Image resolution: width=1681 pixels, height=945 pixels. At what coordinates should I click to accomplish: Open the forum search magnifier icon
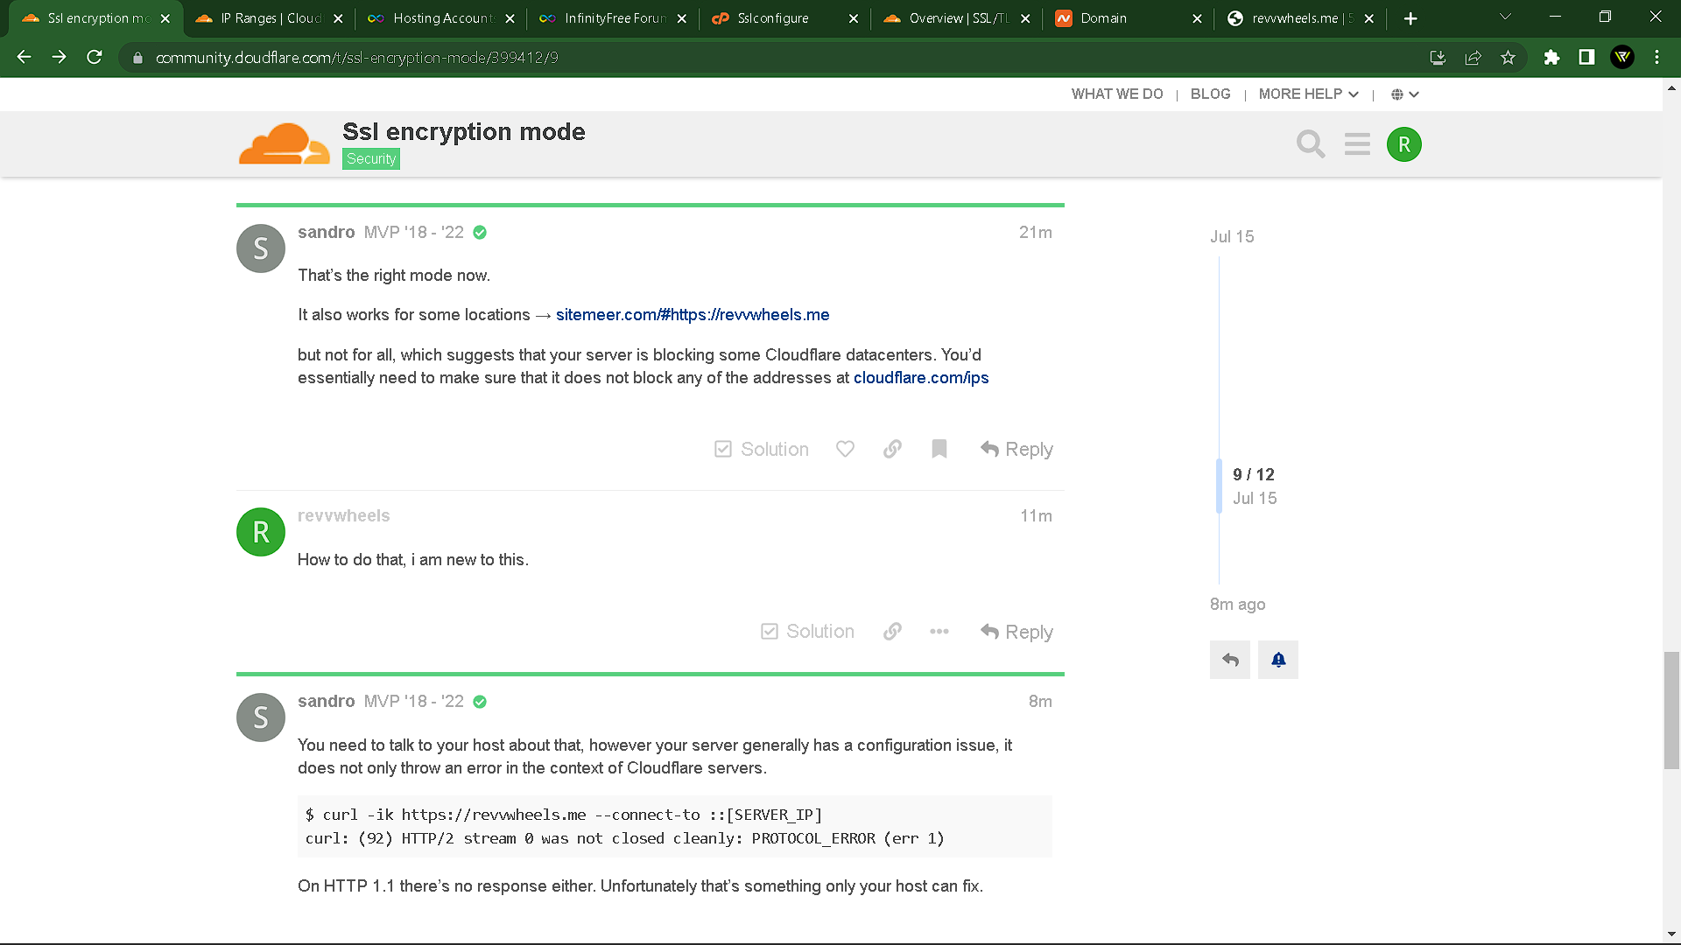(1310, 143)
